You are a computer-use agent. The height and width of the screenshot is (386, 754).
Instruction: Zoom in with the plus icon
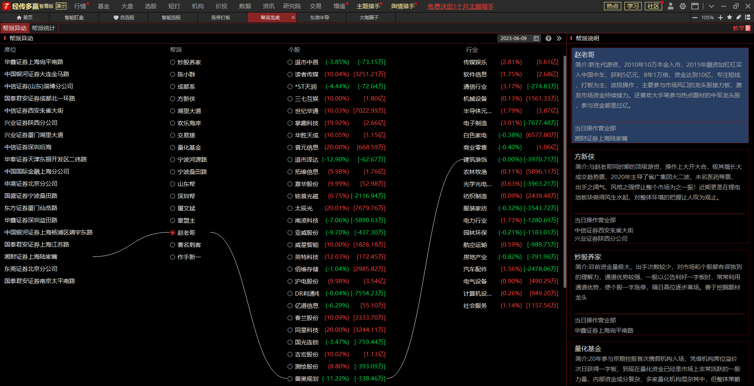click(720, 17)
